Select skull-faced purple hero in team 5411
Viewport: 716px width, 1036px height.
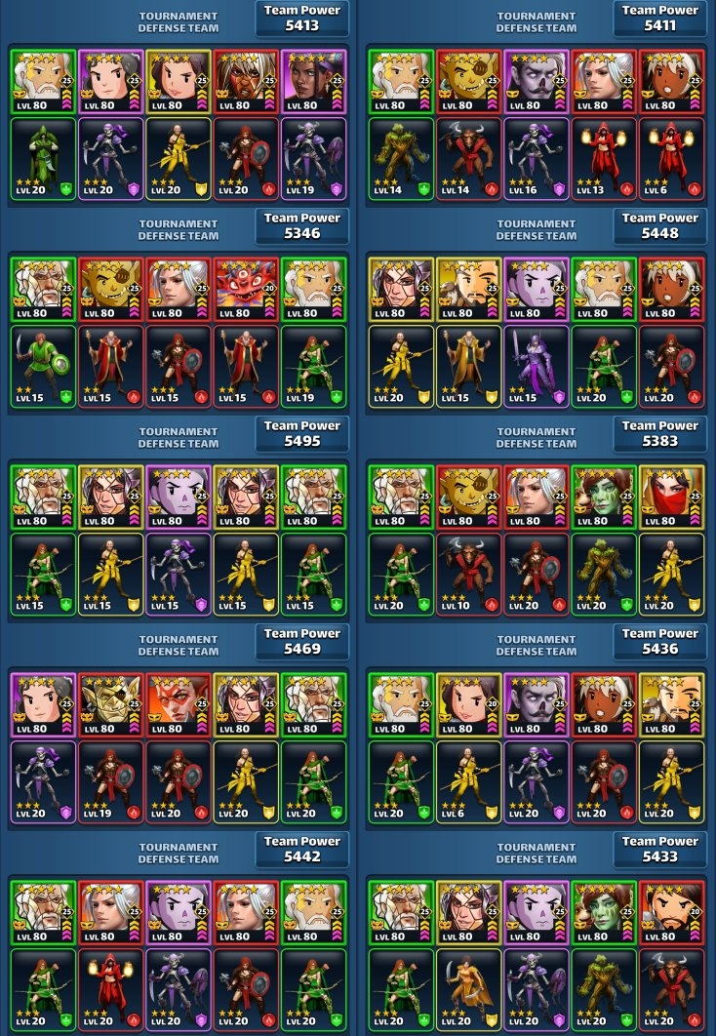point(537,82)
